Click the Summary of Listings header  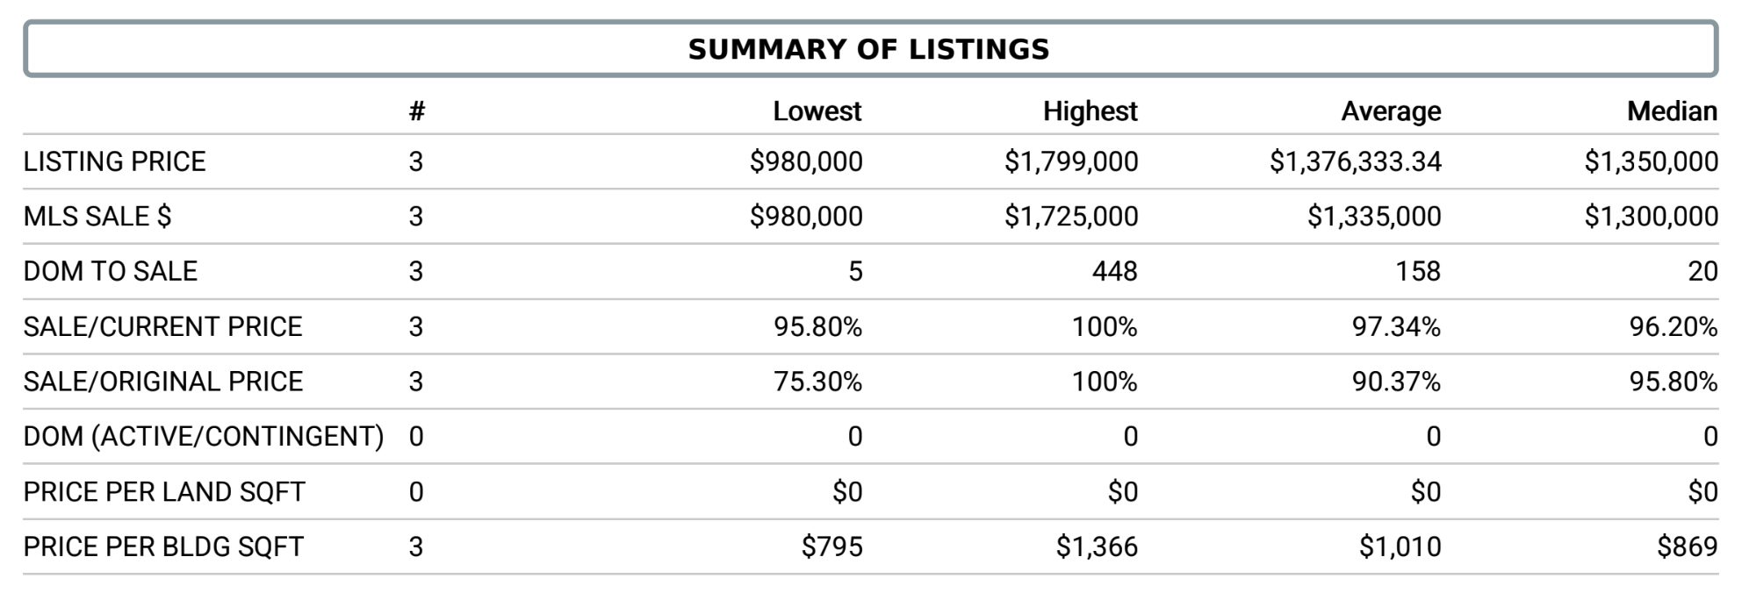[869, 49]
